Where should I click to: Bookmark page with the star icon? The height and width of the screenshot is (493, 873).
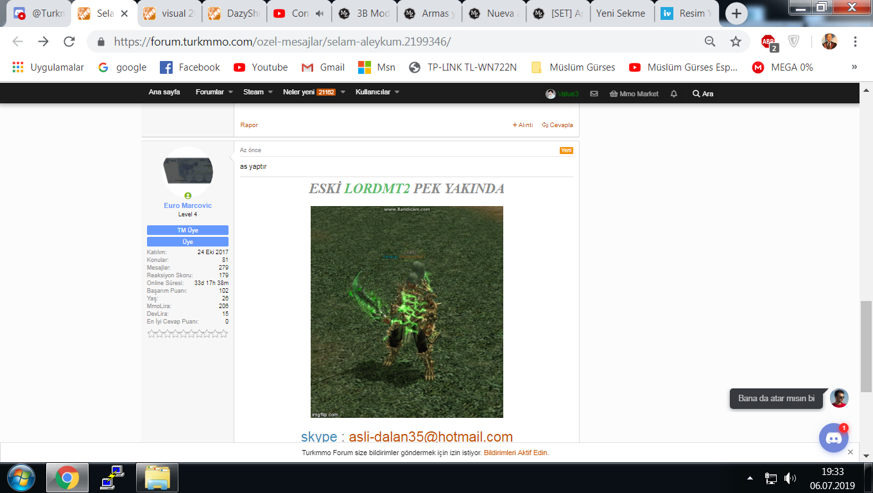tap(736, 42)
